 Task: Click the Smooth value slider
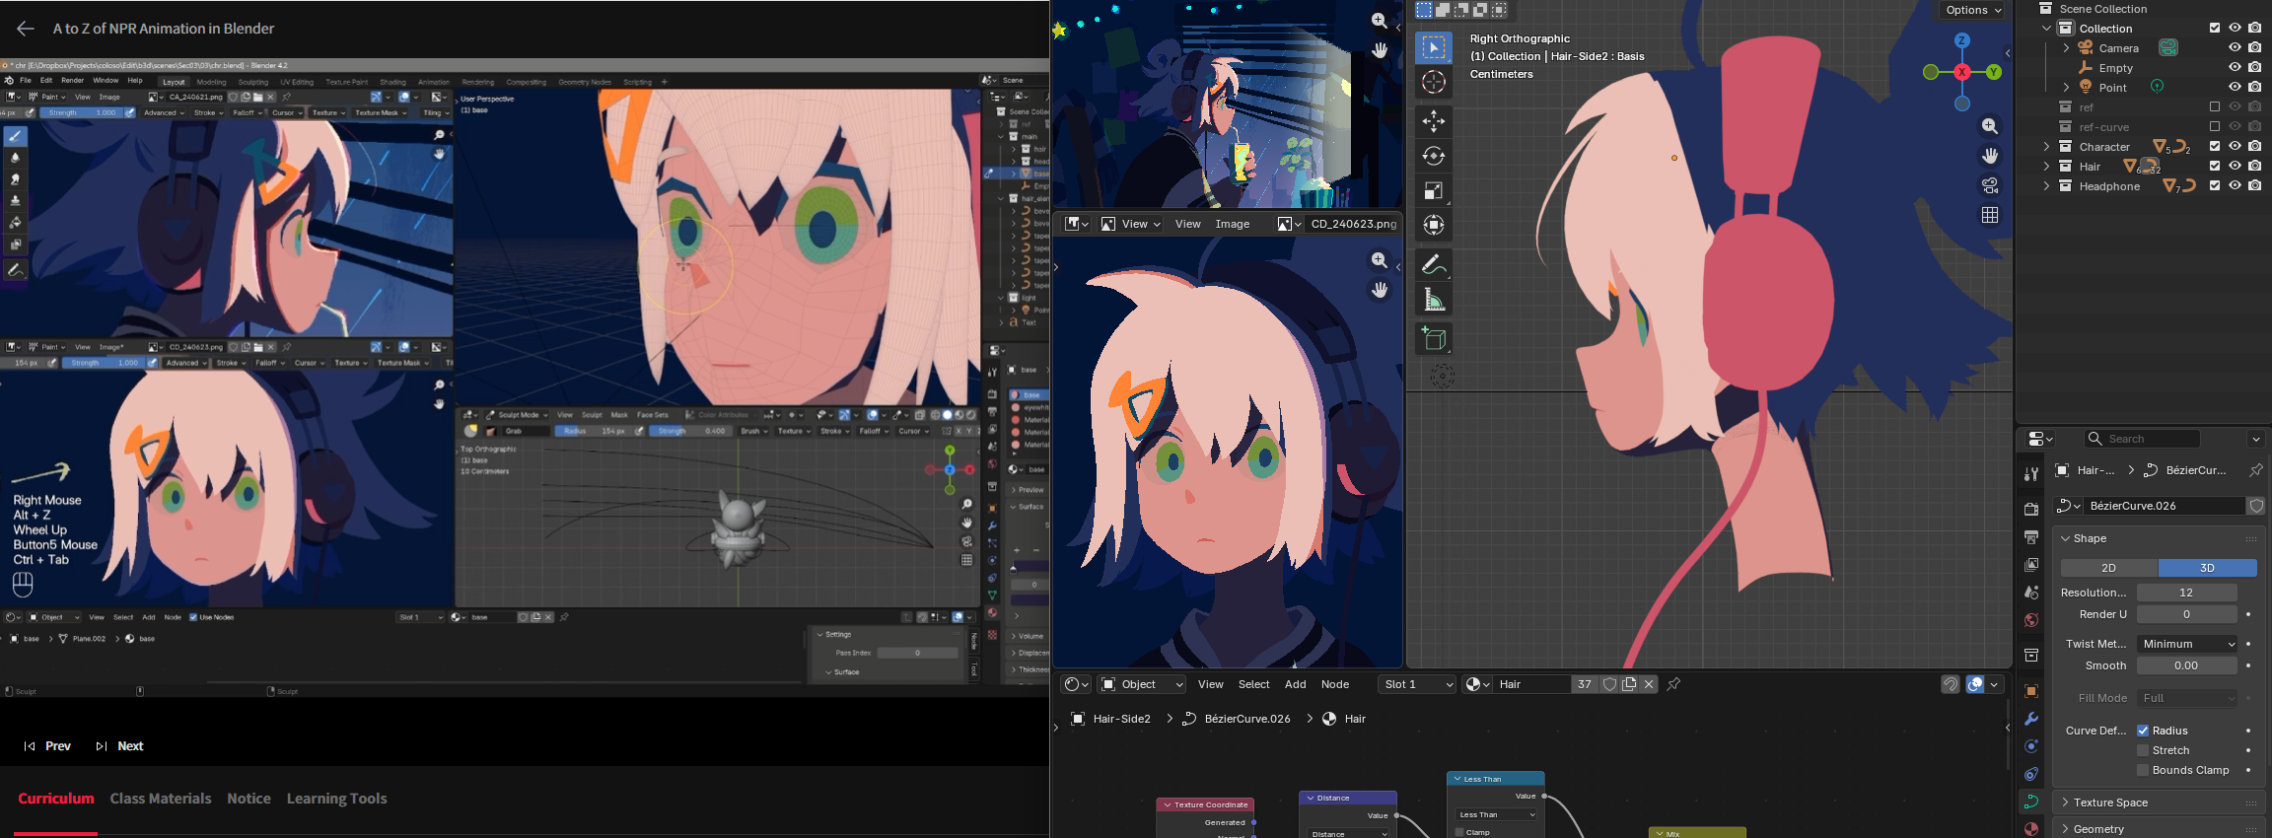click(2186, 665)
